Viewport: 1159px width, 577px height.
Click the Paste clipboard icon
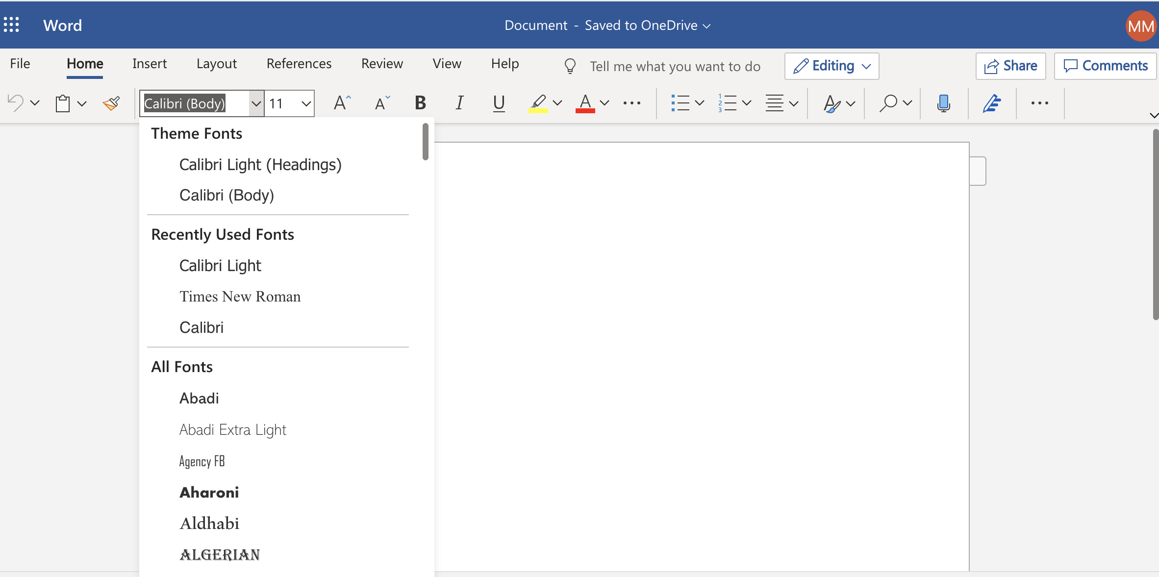pyautogui.click(x=63, y=103)
